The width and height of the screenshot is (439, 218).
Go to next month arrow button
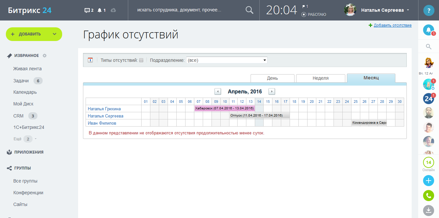coord(272,91)
